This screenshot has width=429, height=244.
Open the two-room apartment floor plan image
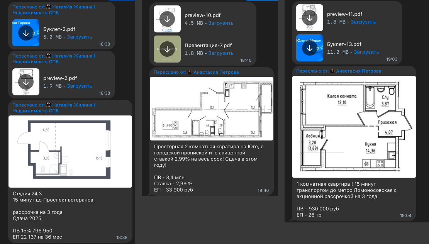pos(212,108)
